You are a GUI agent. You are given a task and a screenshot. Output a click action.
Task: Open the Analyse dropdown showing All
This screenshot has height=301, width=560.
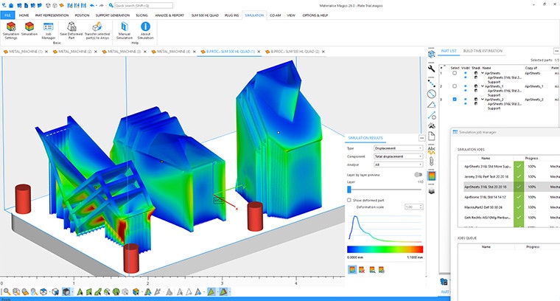pyautogui.click(x=398, y=165)
